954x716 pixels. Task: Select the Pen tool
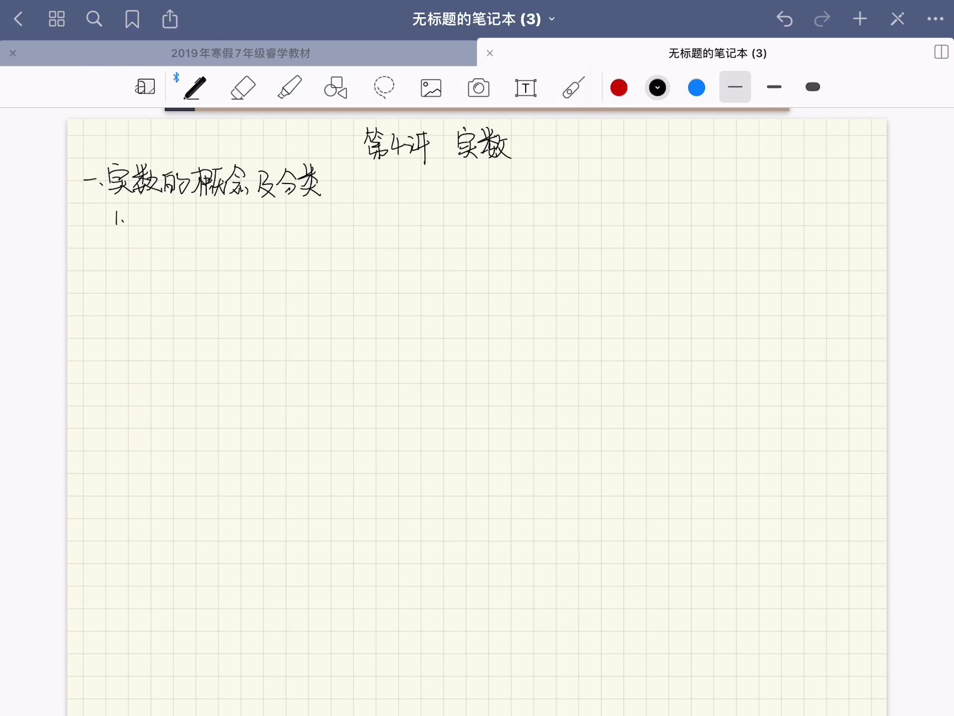point(195,88)
